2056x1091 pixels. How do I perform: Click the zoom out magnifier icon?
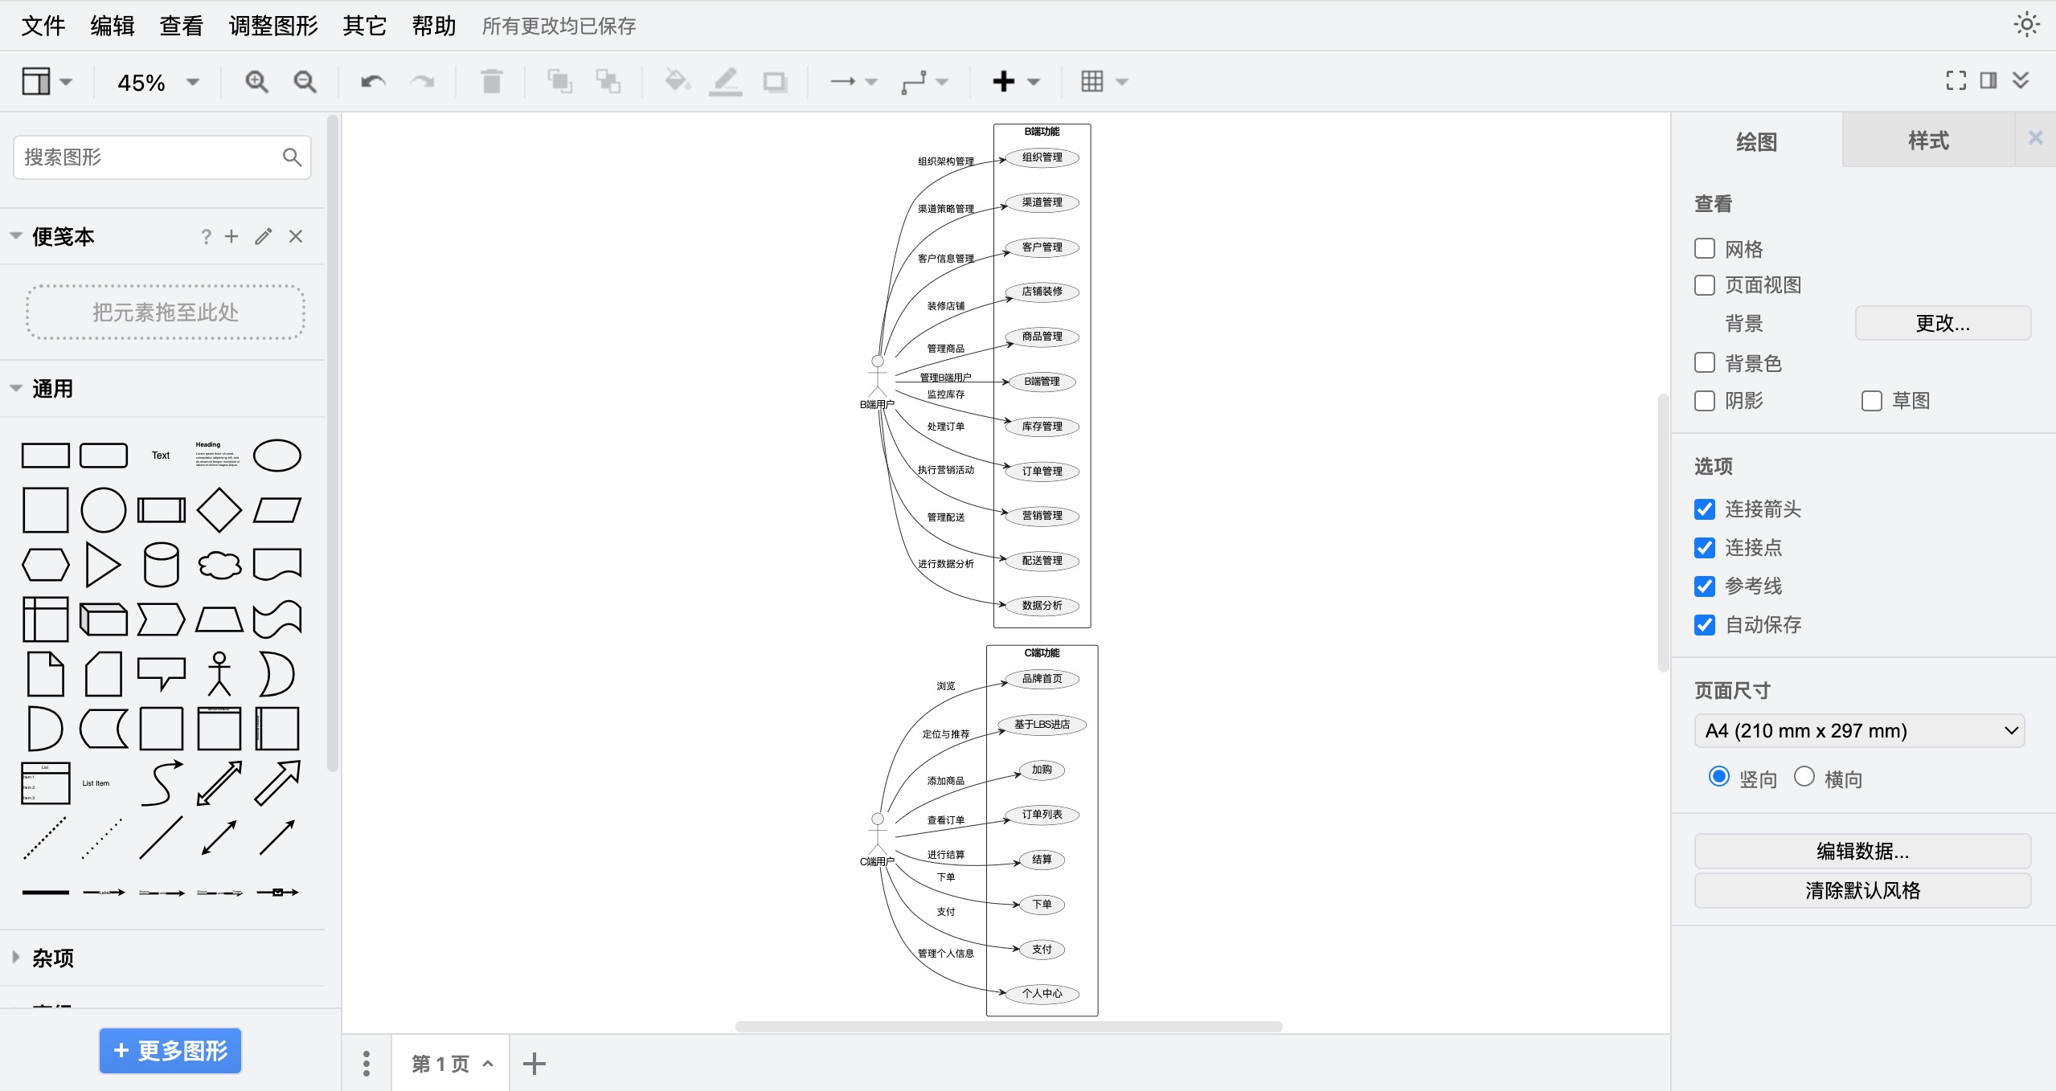tap(305, 81)
